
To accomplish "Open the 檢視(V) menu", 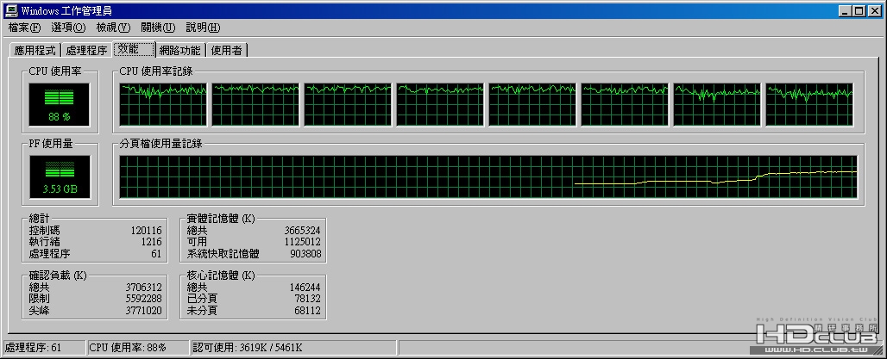I will pos(112,28).
